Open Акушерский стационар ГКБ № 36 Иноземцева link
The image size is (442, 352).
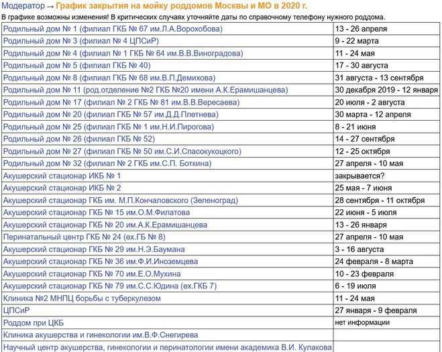tap(101, 261)
